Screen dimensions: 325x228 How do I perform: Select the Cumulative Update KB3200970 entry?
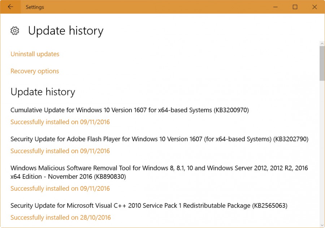click(130, 110)
